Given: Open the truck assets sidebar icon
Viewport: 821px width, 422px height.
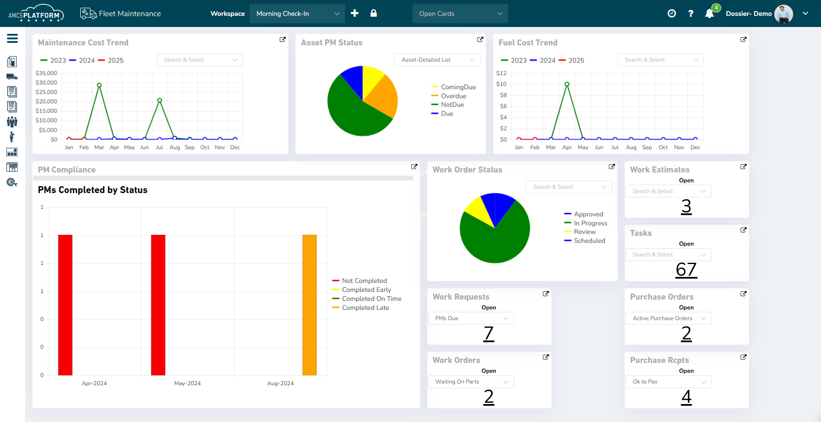Looking at the screenshot, I should (x=12, y=77).
